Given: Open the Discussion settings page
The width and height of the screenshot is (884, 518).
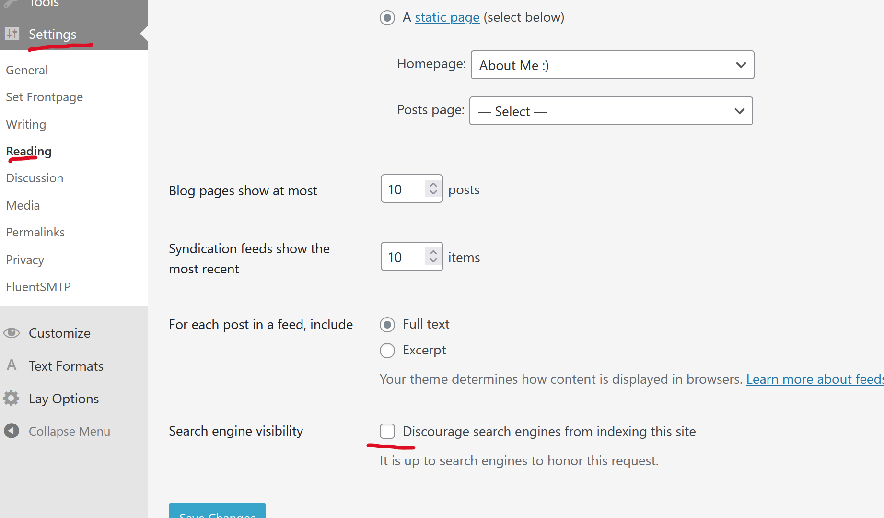Looking at the screenshot, I should coord(35,178).
